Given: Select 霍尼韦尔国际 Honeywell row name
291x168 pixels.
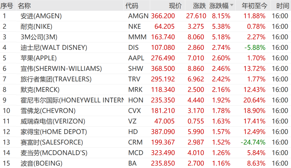Looking at the screenshot, I should pos(72,100).
